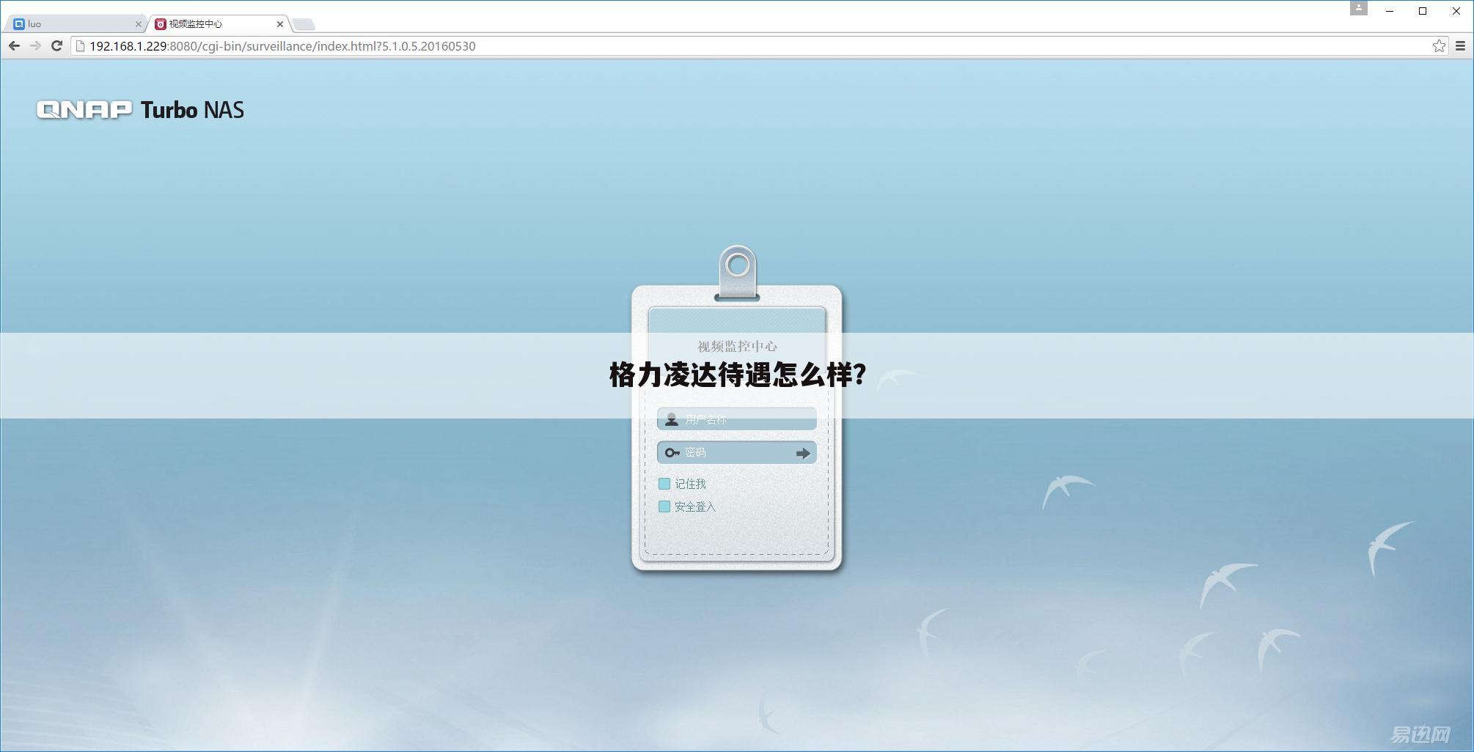The width and height of the screenshot is (1474, 752).
Task: Open a new browser tab
Action: (304, 24)
